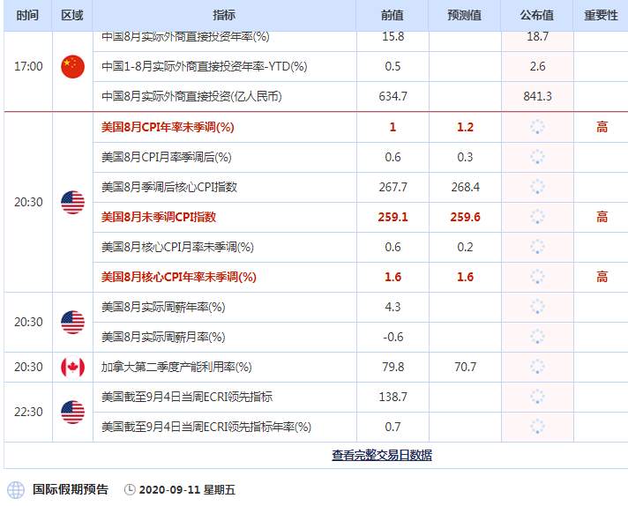Click loading spinner for 美国8月未季调CPI指数

coord(537,217)
